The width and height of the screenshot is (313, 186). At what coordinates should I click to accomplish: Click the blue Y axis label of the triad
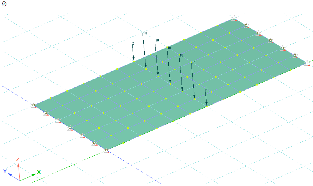click(x=5, y=171)
